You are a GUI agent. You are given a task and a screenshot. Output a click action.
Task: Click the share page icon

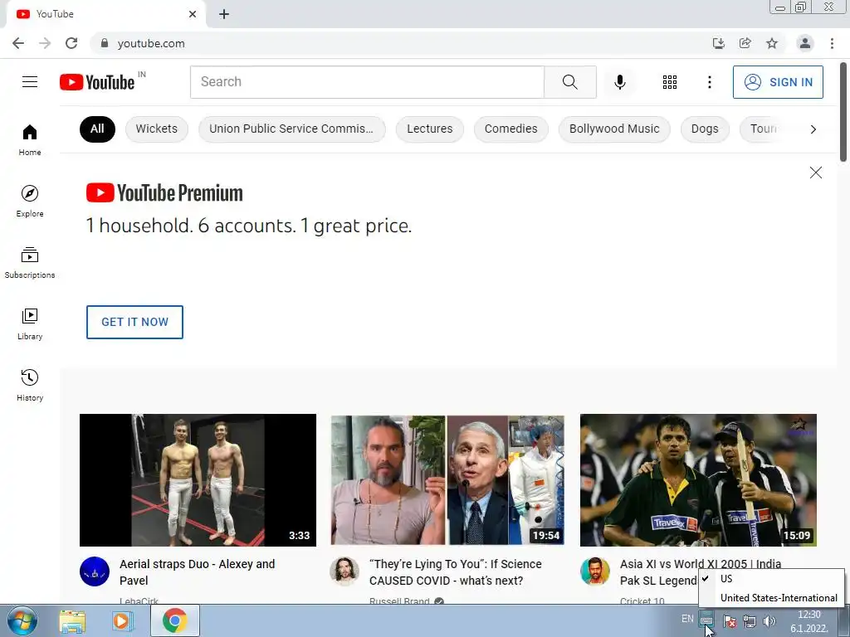745,43
